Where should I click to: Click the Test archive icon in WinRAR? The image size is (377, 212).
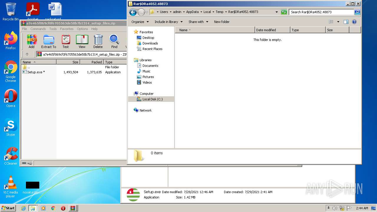tap(66, 42)
